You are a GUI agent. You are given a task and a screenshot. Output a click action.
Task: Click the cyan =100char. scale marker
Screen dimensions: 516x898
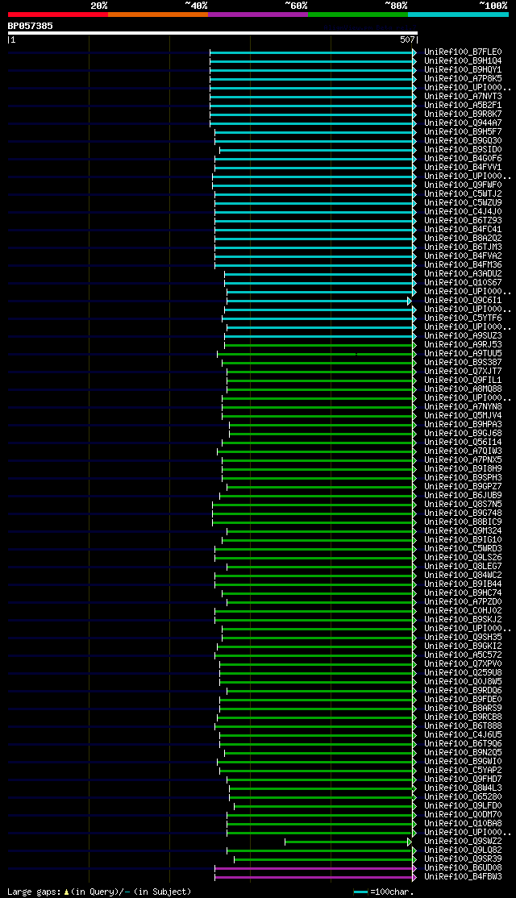coord(360,892)
